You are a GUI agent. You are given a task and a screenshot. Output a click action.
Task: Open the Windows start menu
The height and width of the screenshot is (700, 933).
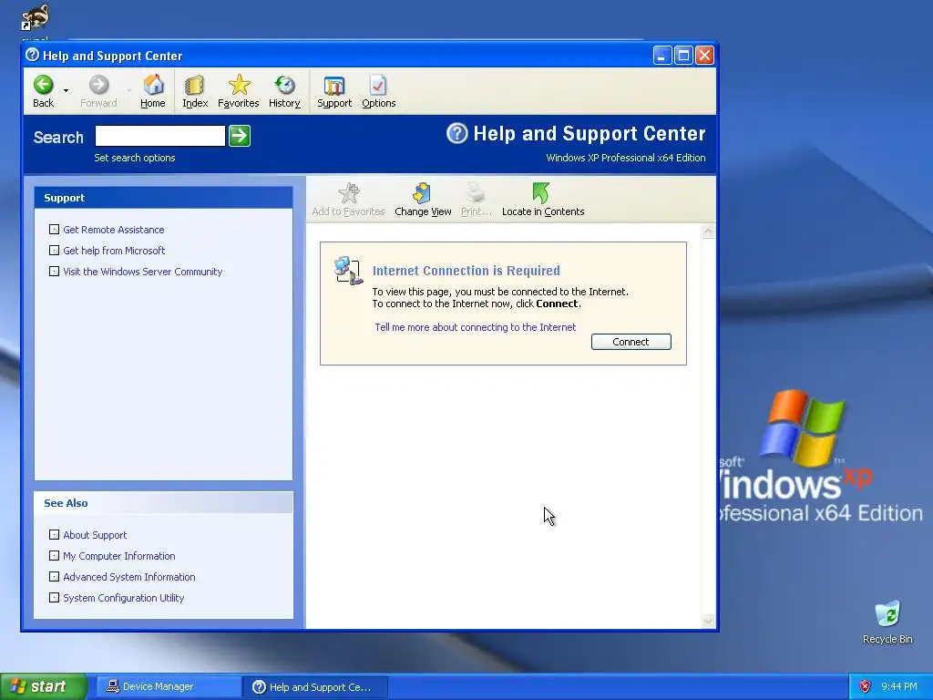tap(43, 686)
